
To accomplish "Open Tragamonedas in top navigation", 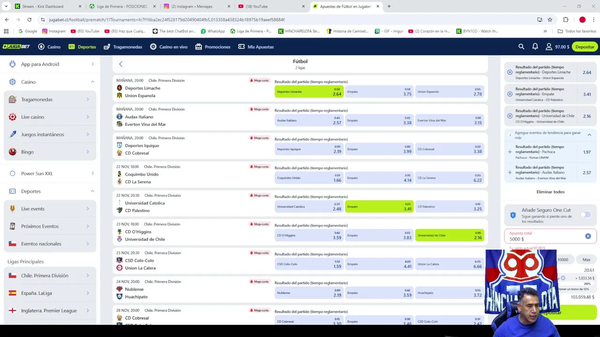I will pyautogui.click(x=123, y=47).
